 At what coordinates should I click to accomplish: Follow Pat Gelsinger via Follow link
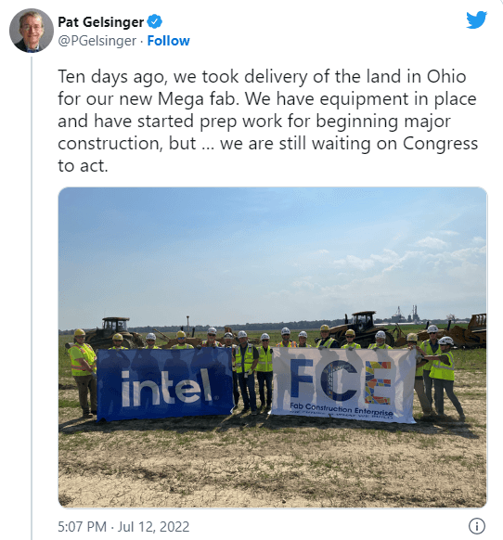pyautogui.click(x=169, y=41)
